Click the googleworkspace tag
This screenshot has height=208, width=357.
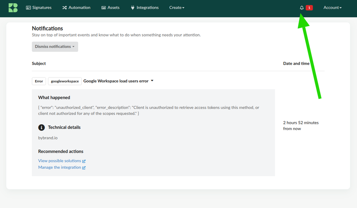point(65,81)
